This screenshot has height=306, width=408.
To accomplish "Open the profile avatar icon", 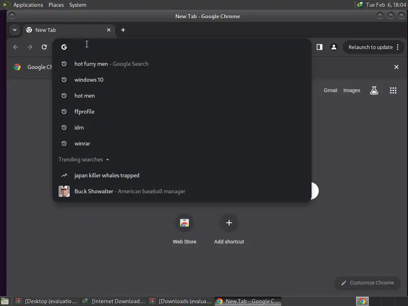I will click(333, 47).
